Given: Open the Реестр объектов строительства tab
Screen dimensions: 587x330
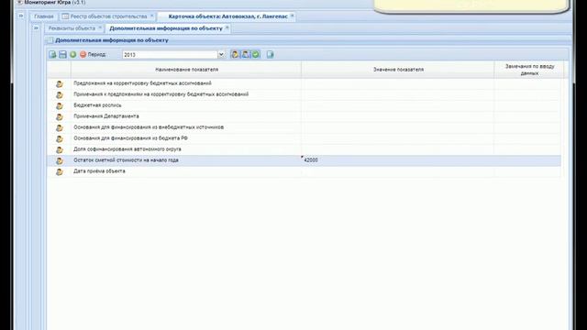Looking at the screenshot, I should (108, 16).
